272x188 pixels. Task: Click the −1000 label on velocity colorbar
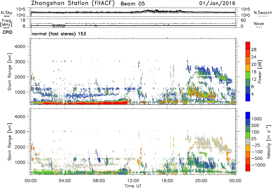[x=258, y=165]
